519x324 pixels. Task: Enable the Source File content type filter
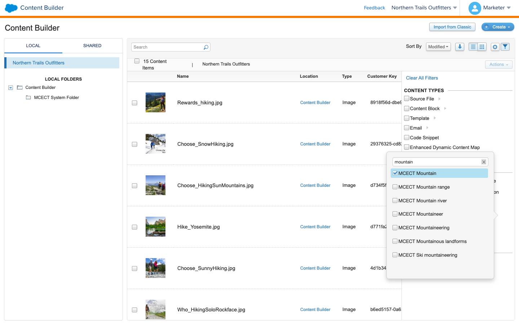pos(407,99)
